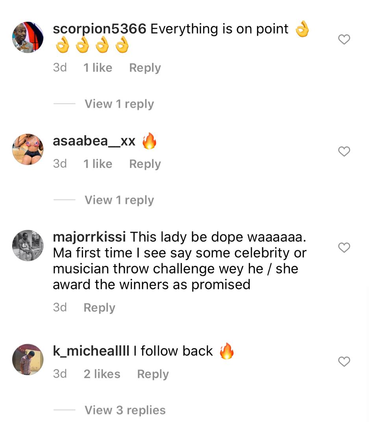372x425 pixels.
Task: Tap the heart beside asaabea__xx's comment
Action: tap(344, 151)
